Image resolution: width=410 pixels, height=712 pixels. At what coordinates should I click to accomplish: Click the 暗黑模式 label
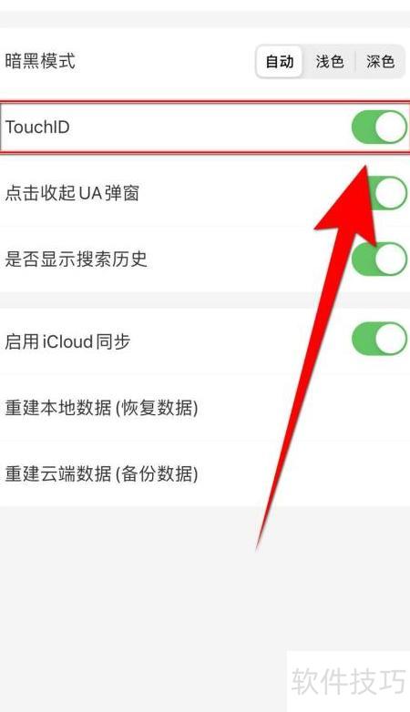(40, 61)
